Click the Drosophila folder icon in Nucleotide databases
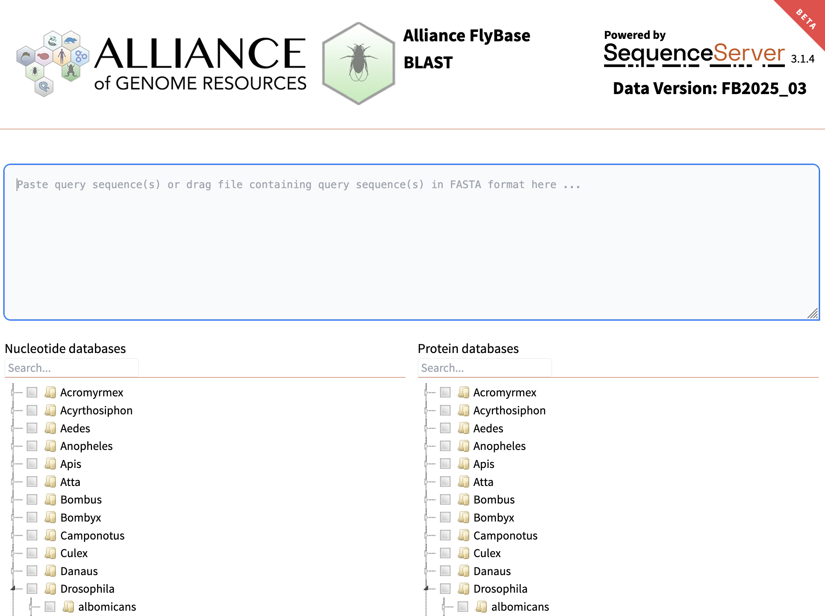 tap(50, 589)
